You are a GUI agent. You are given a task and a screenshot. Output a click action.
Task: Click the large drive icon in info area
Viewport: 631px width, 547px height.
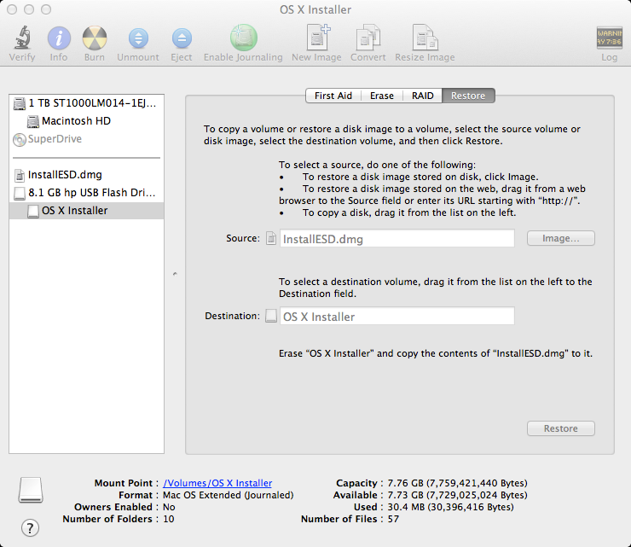(x=31, y=490)
